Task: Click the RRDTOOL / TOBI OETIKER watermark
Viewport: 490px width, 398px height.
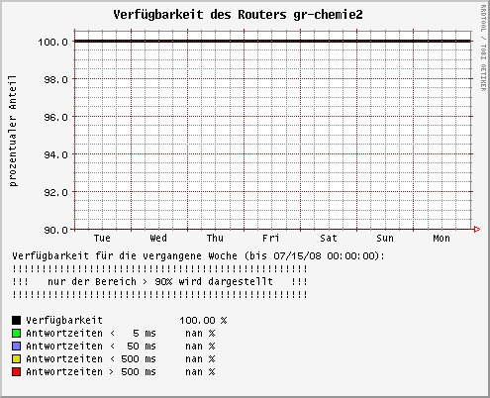Action: click(x=483, y=48)
